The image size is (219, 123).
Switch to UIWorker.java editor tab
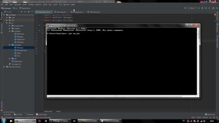94,12
